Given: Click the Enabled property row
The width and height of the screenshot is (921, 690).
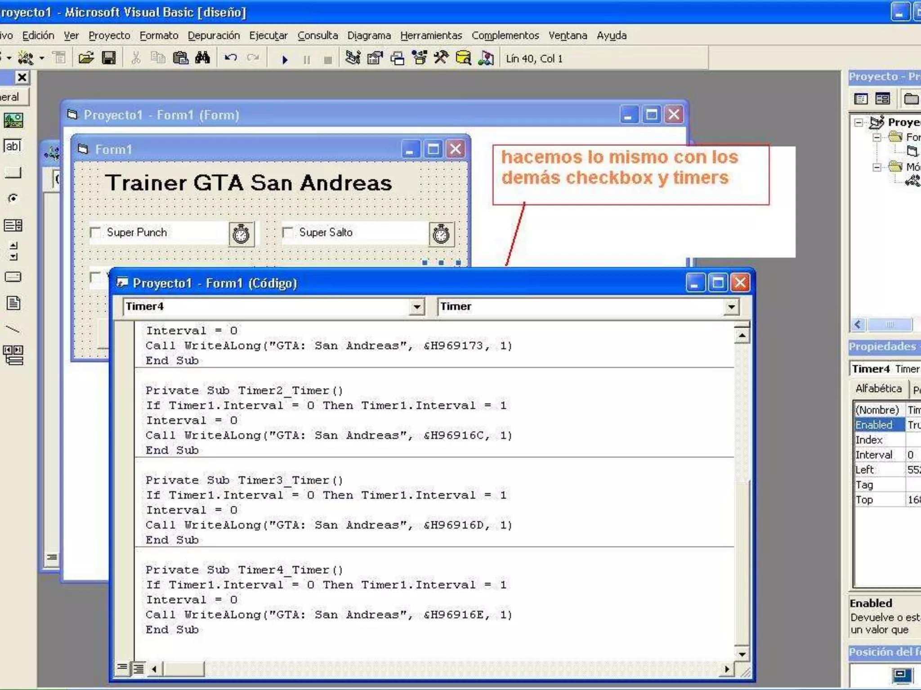Looking at the screenshot, I should (874, 425).
